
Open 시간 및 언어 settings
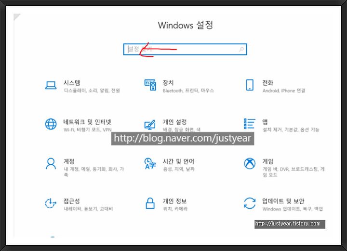[x=179, y=161]
